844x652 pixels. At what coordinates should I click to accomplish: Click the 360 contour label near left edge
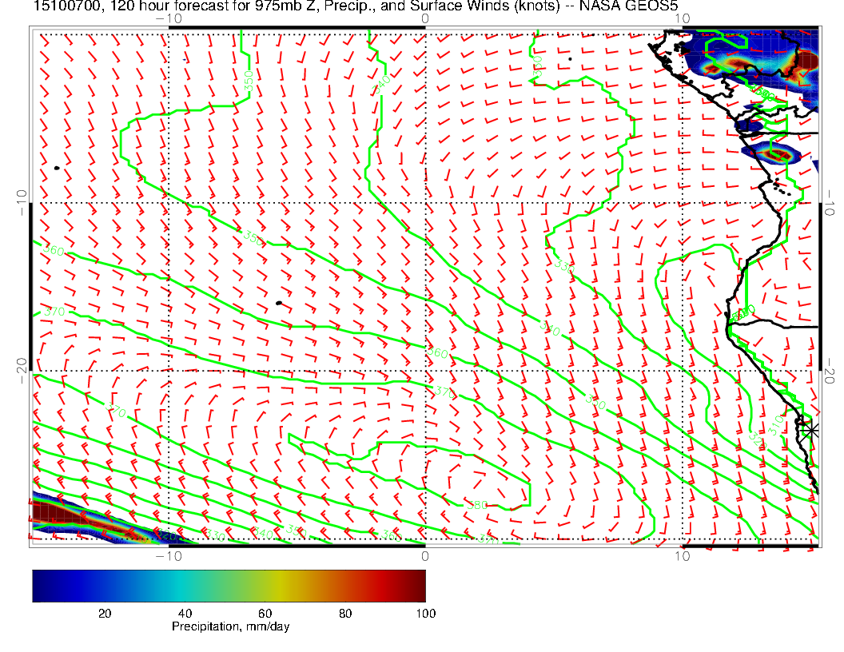click(x=54, y=252)
